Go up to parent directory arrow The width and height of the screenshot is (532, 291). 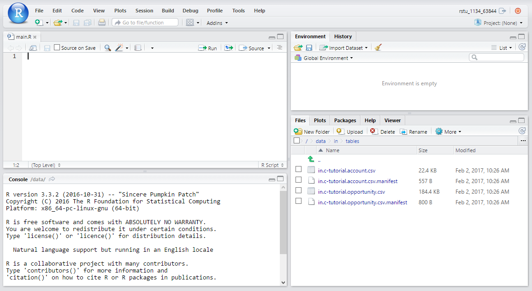tap(311, 159)
